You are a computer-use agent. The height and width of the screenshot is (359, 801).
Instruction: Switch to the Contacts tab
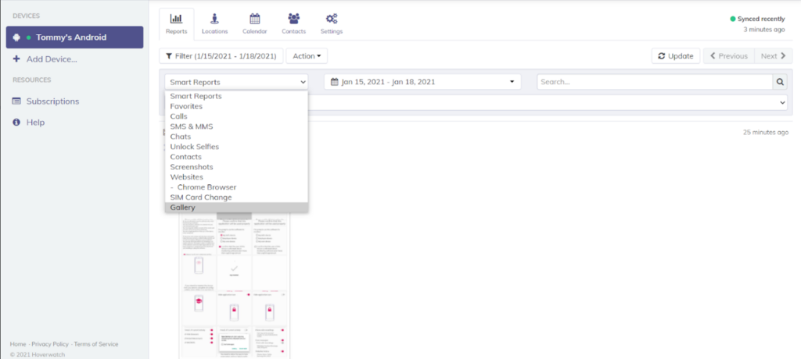[294, 24]
